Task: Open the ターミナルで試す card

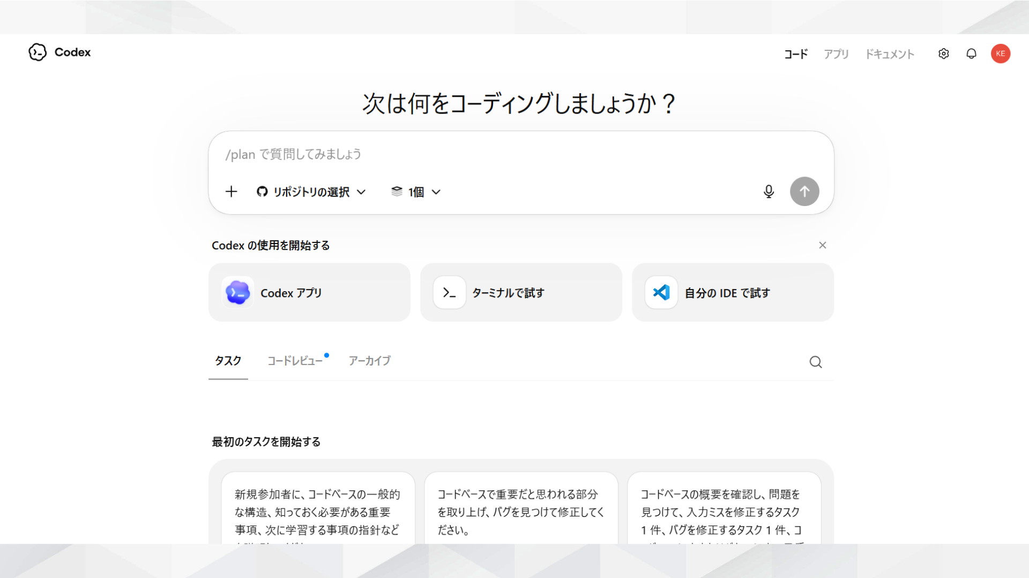Action: 521,292
